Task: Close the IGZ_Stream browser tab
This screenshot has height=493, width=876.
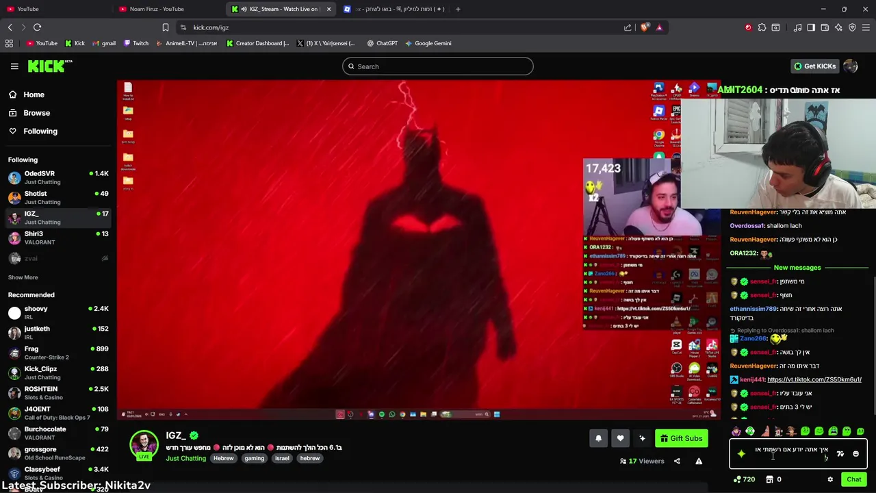Action: [x=328, y=9]
